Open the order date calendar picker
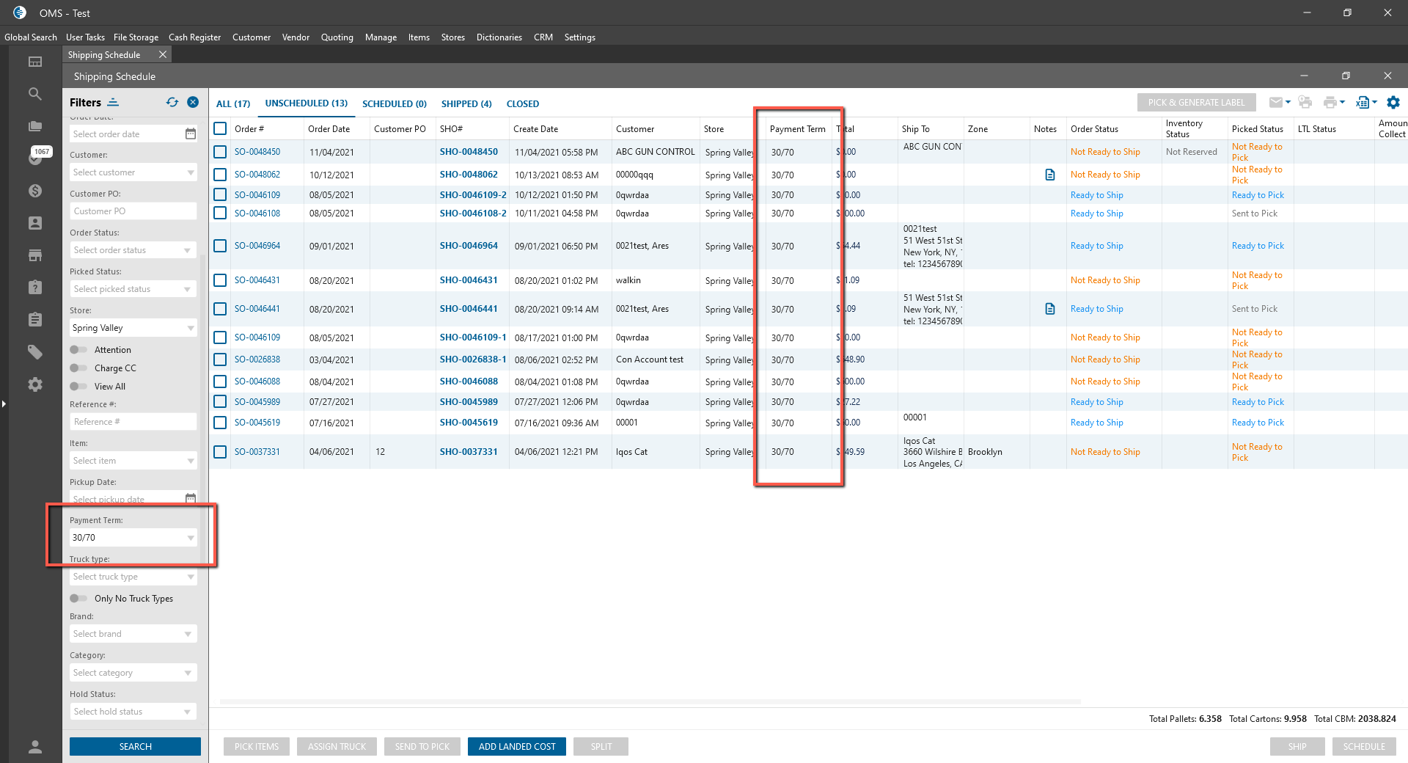Screen dimensions: 1408x763 point(191,134)
